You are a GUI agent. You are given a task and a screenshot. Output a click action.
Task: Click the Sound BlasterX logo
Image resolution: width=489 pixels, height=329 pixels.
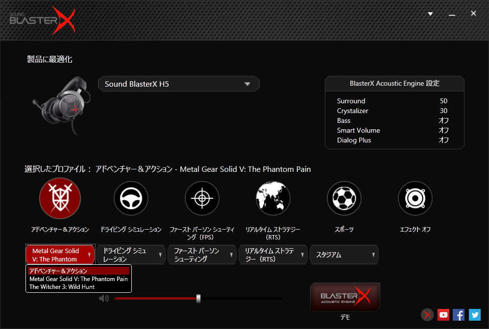pyautogui.click(x=43, y=20)
